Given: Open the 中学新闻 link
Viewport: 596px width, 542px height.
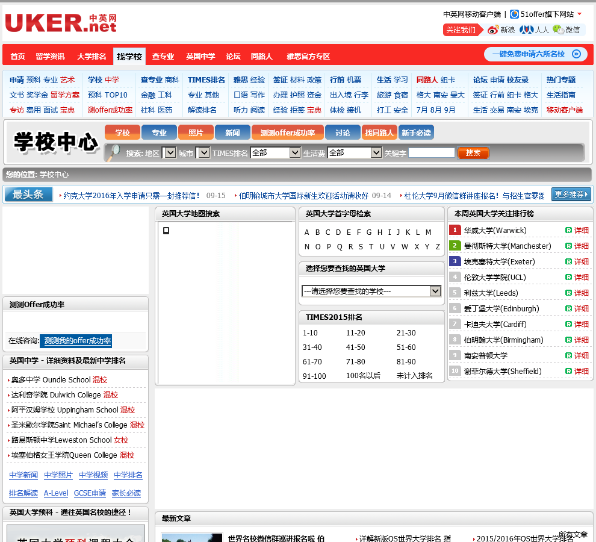Looking at the screenshot, I should (x=23, y=475).
